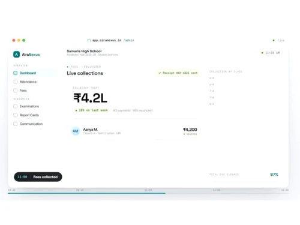Click the ₹4,200 payment amount

pyautogui.click(x=190, y=130)
